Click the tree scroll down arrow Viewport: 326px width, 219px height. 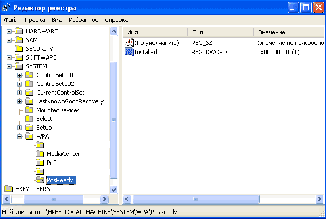pos(114,189)
